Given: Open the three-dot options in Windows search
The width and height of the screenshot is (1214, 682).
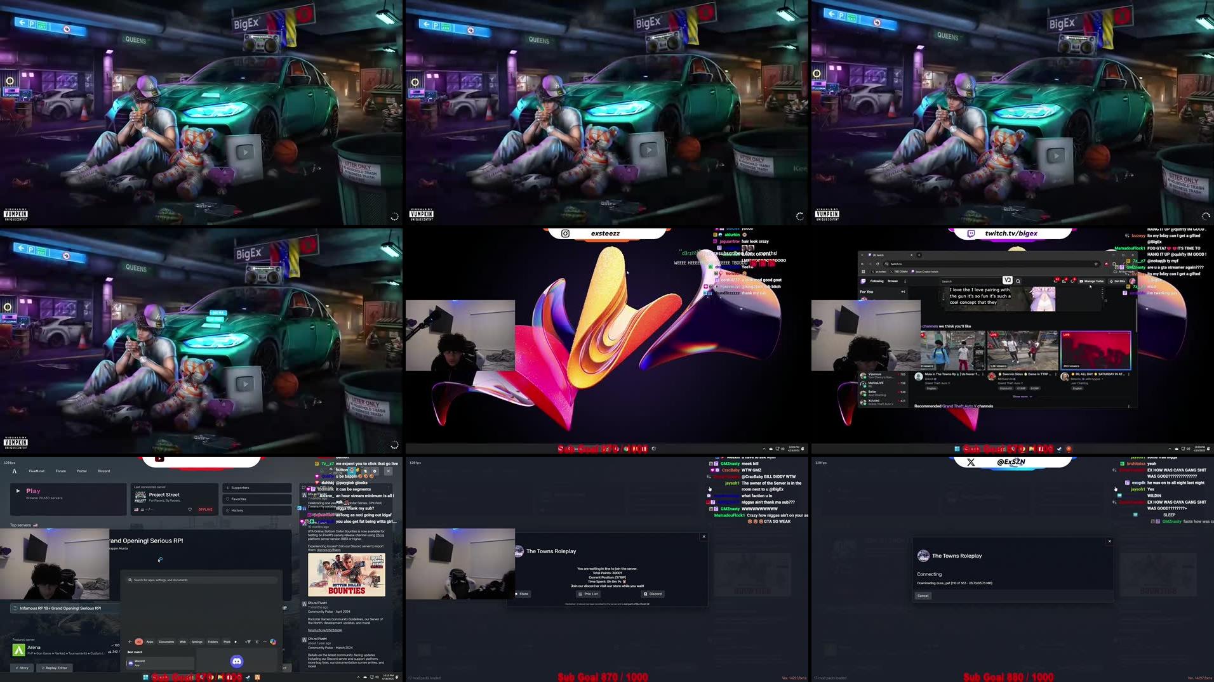Looking at the screenshot, I should tap(265, 641).
